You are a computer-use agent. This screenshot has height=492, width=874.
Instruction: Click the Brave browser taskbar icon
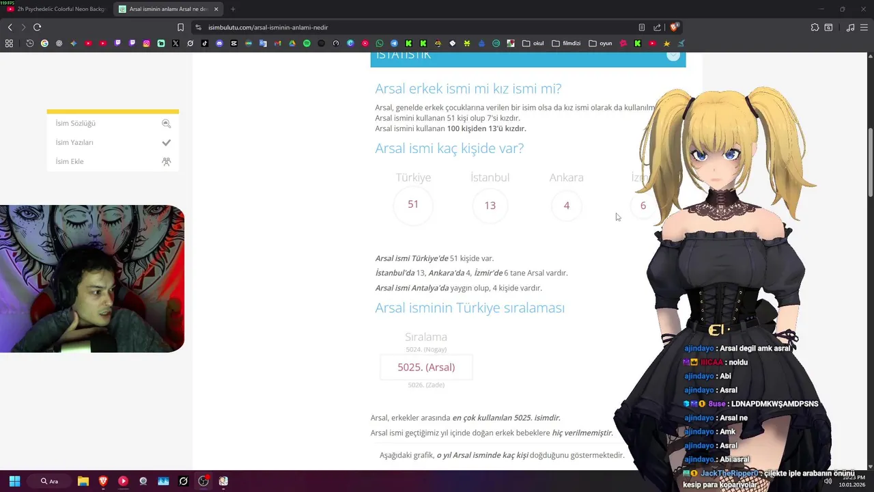pos(103,481)
